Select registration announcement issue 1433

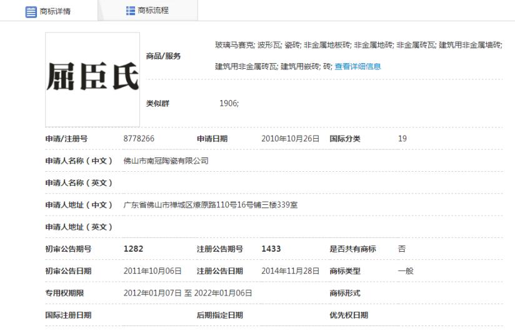click(x=271, y=249)
